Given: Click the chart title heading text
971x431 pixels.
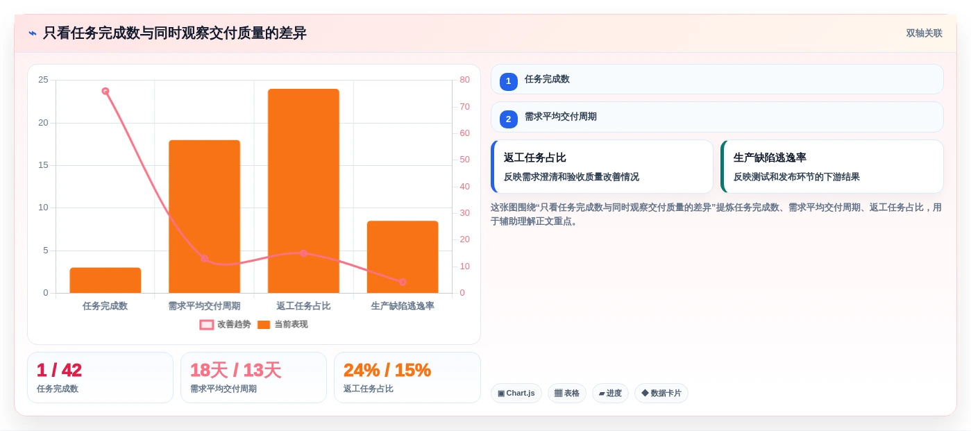Looking at the screenshot, I should [175, 33].
